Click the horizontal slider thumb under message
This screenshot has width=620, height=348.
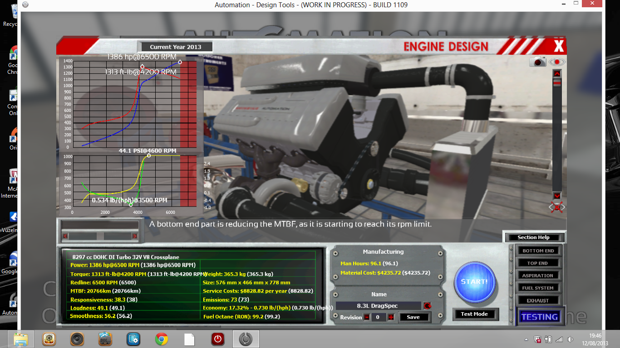tap(99, 236)
